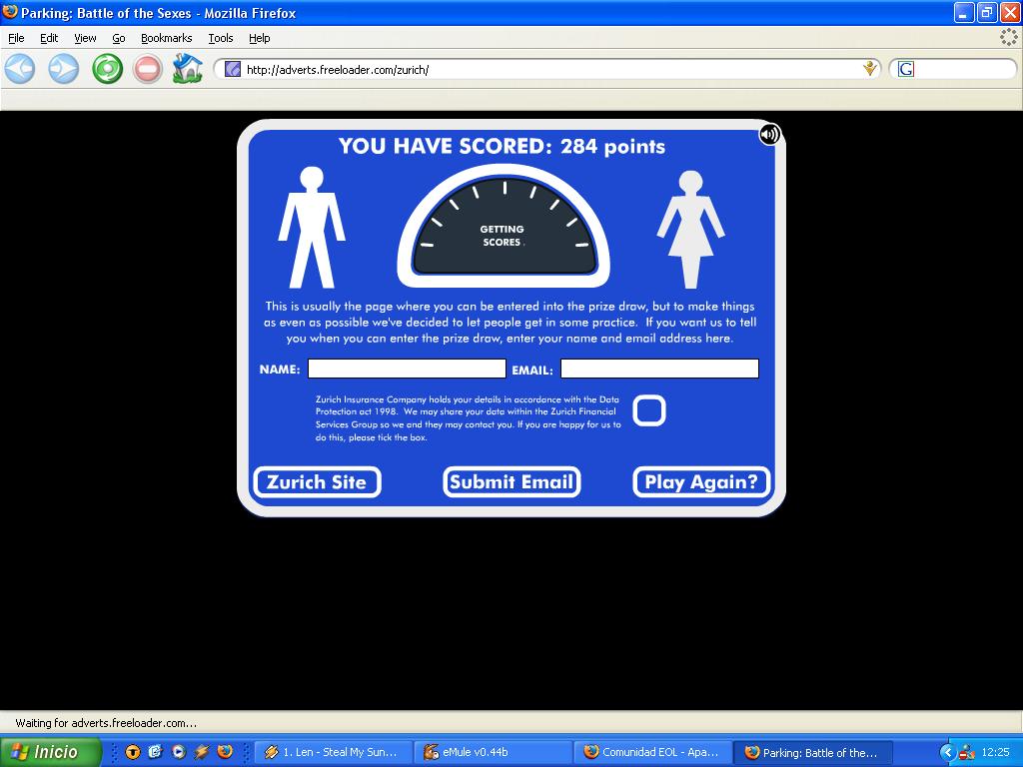Launch the first quick launch icon

(x=133, y=752)
